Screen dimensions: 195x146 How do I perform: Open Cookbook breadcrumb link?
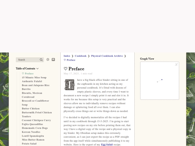click(81, 56)
